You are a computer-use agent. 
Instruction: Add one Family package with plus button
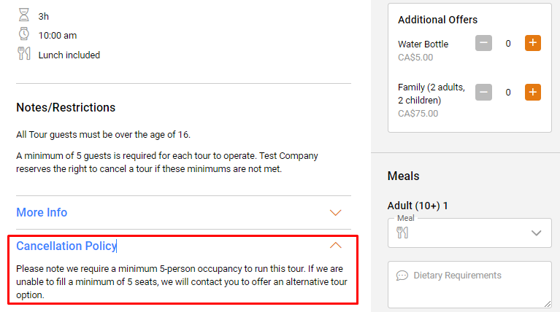(532, 93)
